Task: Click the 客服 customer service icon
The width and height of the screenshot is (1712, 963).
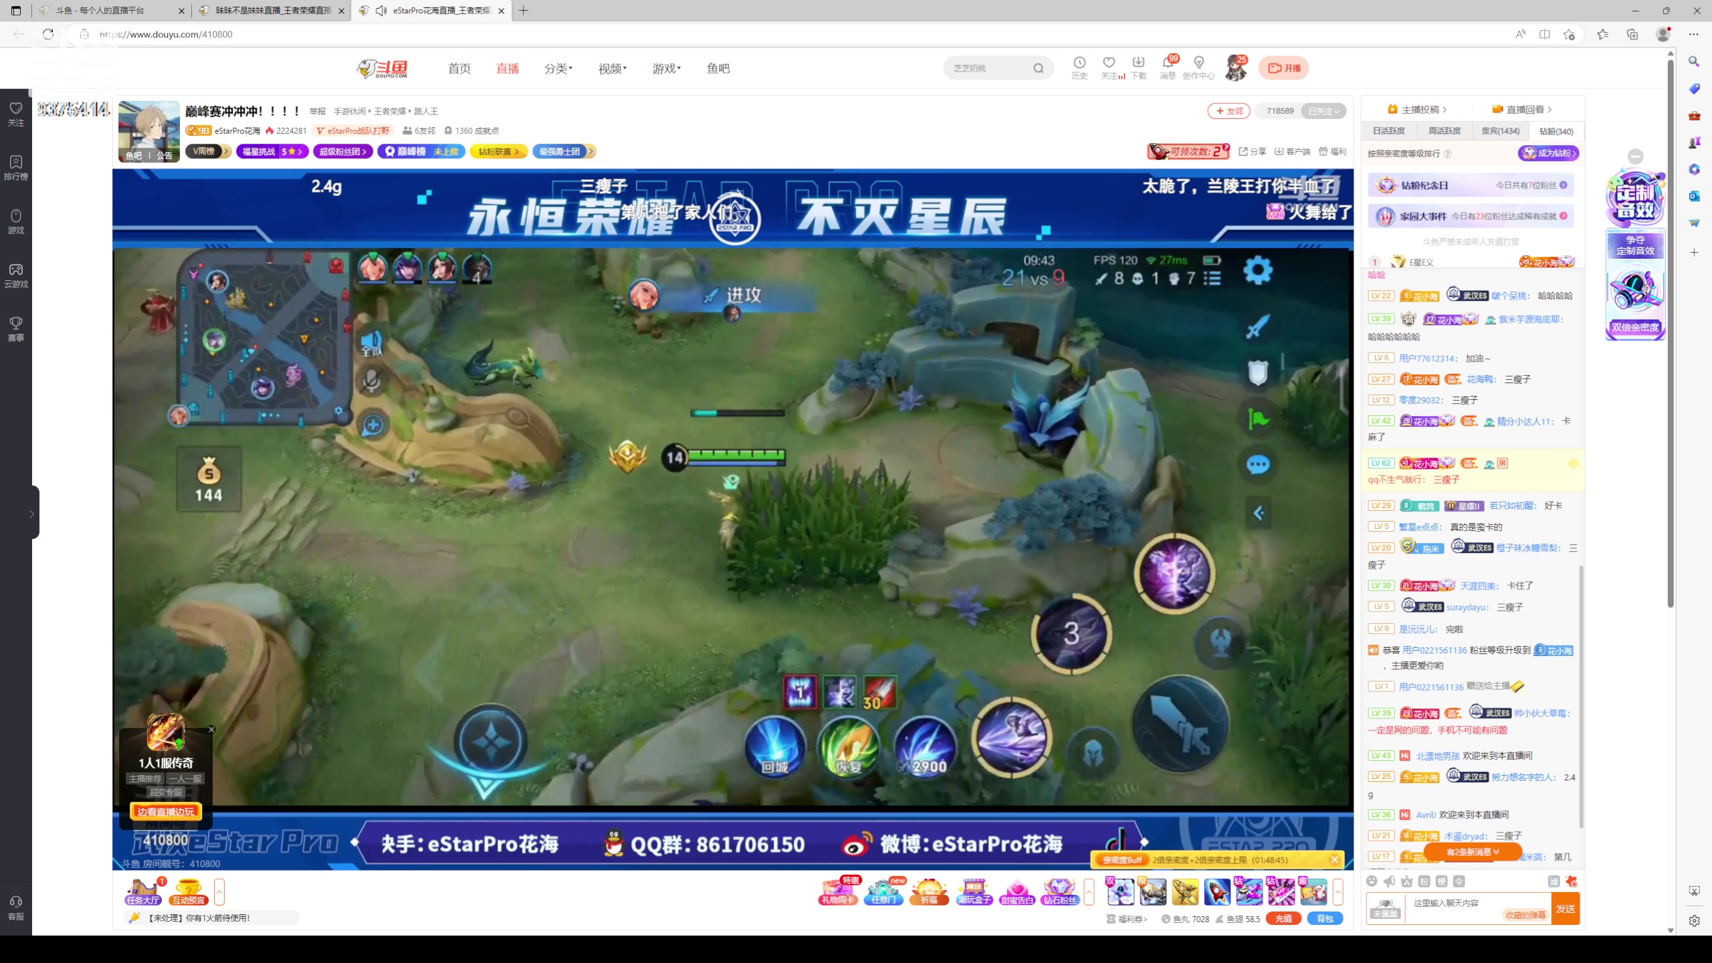Action: pos(16,907)
